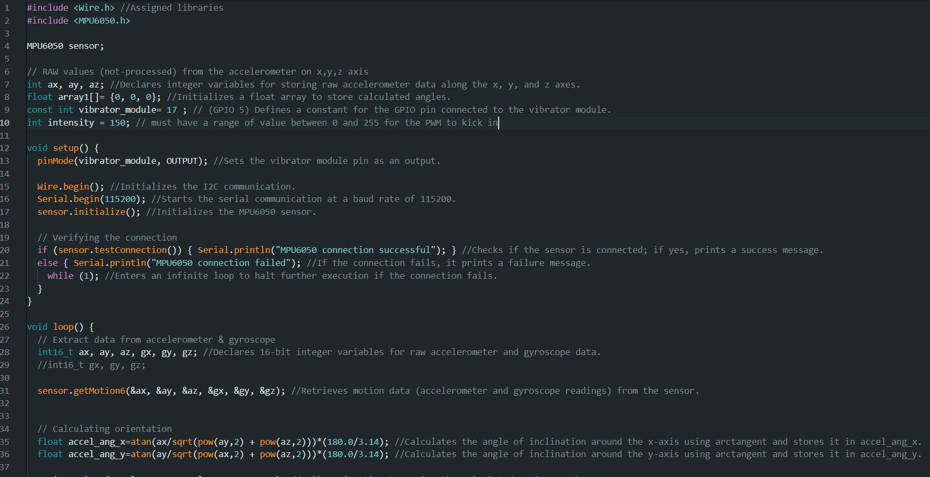Click "float accel_ang_y" on line 36

click(x=81, y=454)
